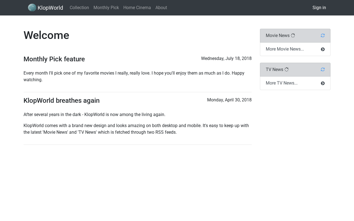Click the KlopWorld brand name
Screen dimensions: 354x221
[x=50, y=8]
